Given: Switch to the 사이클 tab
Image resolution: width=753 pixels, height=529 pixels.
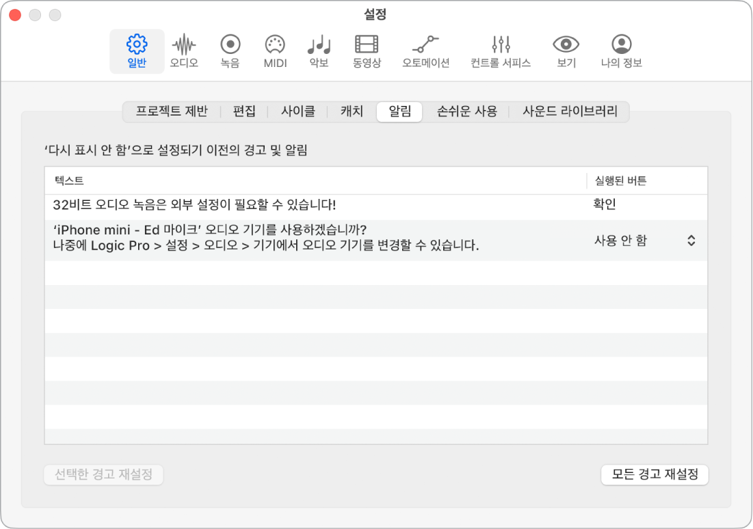Looking at the screenshot, I should pyautogui.click(x=298, y=111).
